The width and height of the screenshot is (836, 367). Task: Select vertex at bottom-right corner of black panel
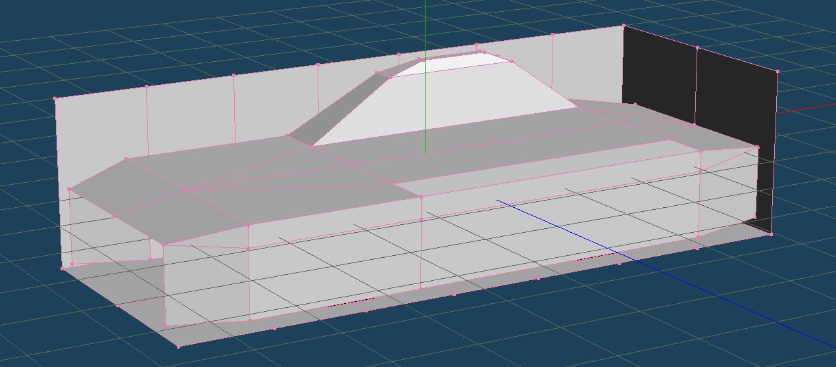click(x=771, y=234)
